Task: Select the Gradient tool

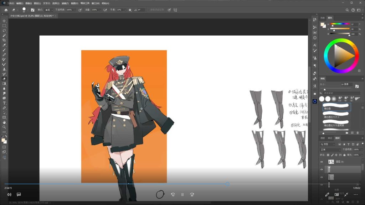Action: pyautogui.click(x=4, y=84)
